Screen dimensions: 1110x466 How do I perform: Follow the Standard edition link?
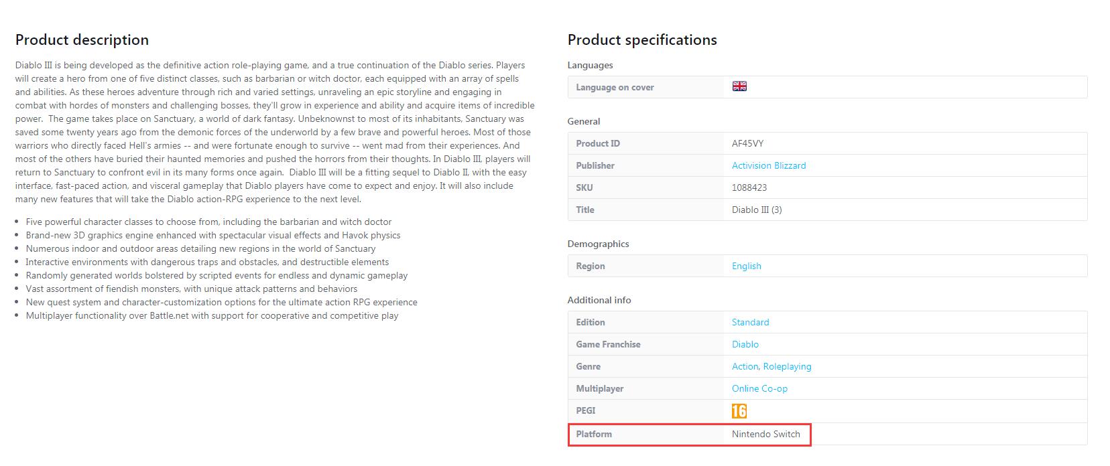point(750,322)
